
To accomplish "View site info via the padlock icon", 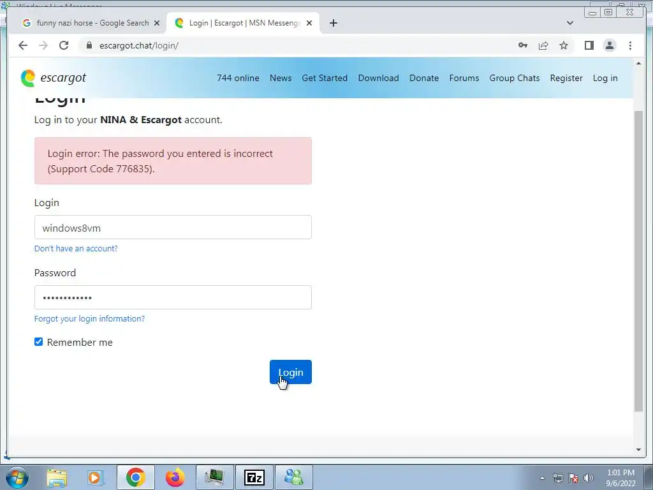I will point(89,45).
